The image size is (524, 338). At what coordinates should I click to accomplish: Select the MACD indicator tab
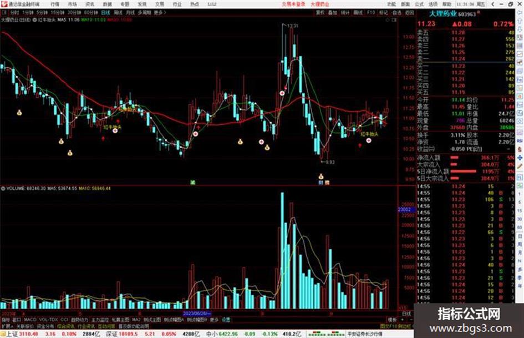[x=30, y=320]
